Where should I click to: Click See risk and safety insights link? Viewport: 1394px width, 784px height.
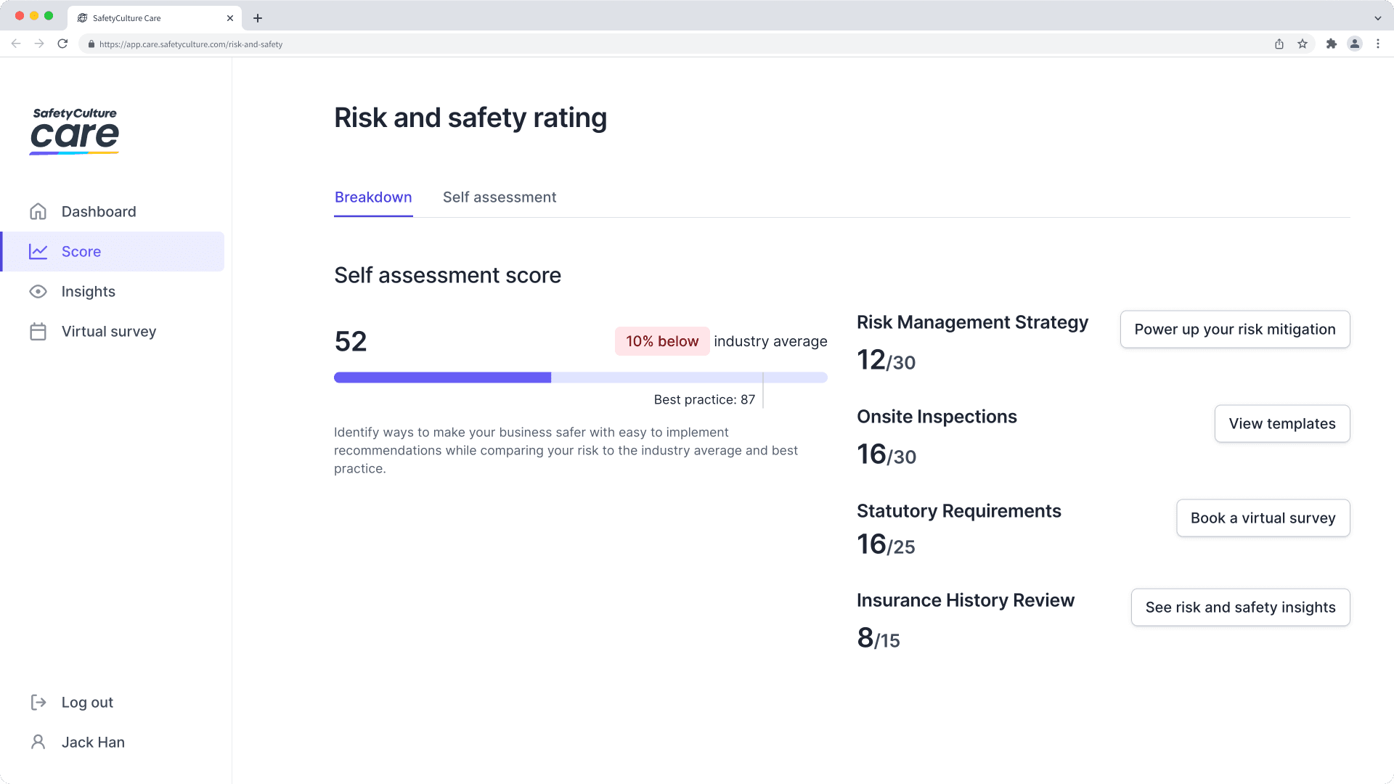pyautogui.click(x=1241, y=607)
